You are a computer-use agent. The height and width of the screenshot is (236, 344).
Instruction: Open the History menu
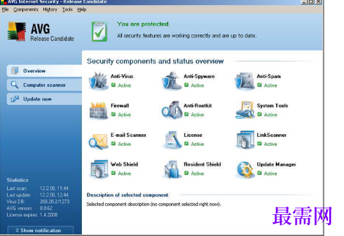pos(50,10)
